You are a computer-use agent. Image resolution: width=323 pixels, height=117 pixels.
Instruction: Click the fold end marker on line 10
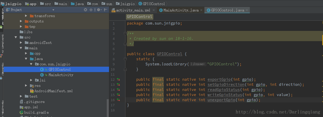click(125, 69)
